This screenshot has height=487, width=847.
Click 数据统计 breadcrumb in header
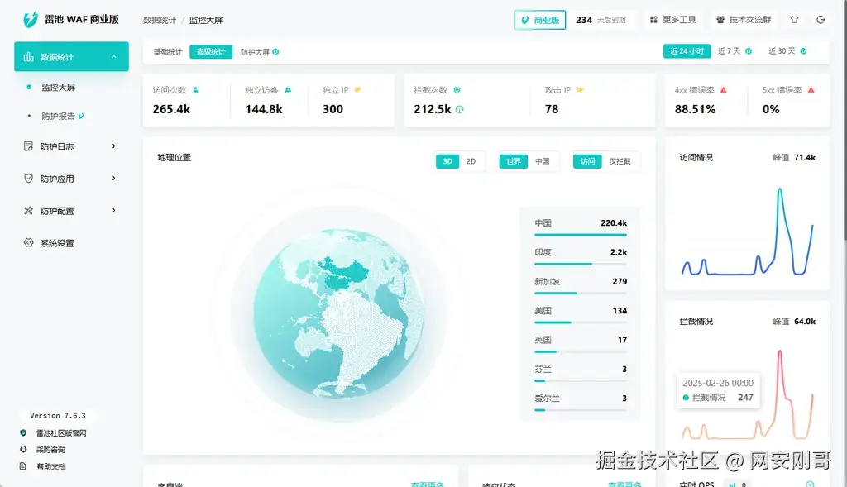pos(160,20)
